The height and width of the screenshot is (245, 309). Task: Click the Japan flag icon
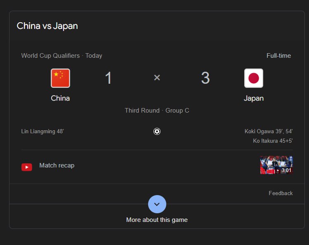click(x=253, y=78)
